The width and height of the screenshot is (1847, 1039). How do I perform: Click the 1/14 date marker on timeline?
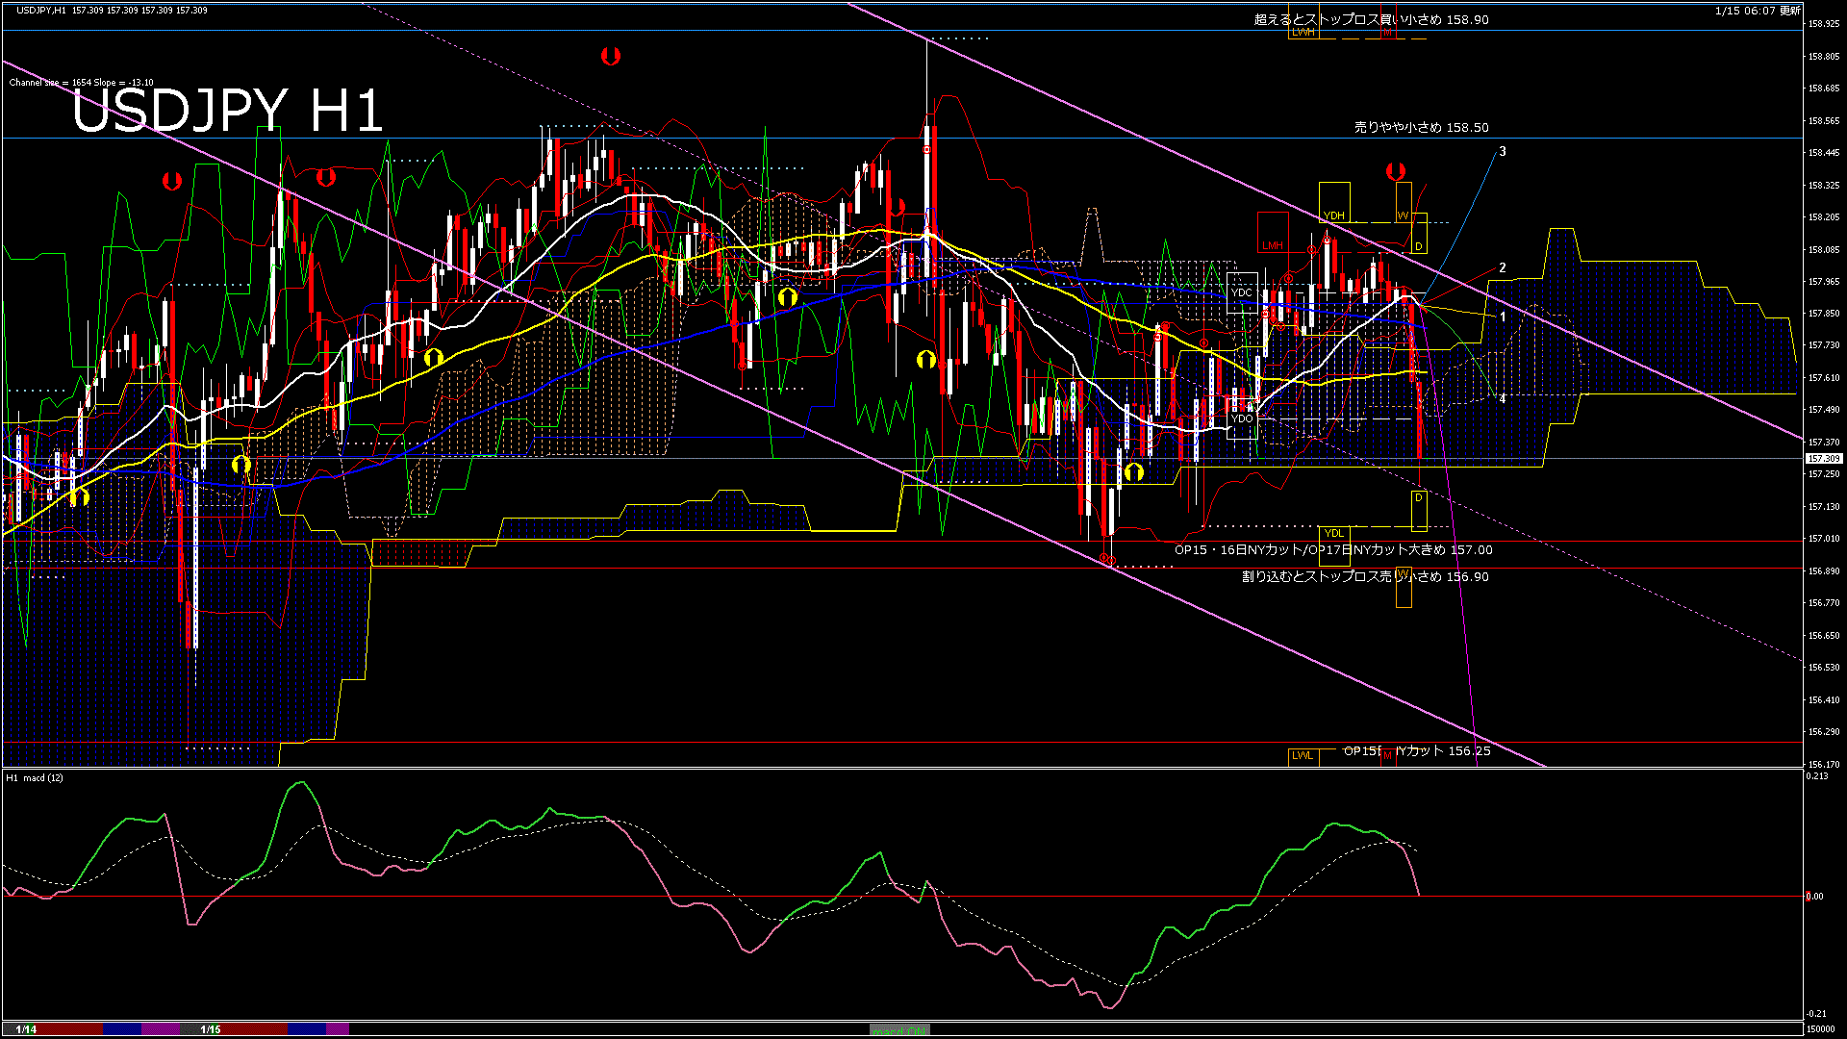coord(26,1029)
